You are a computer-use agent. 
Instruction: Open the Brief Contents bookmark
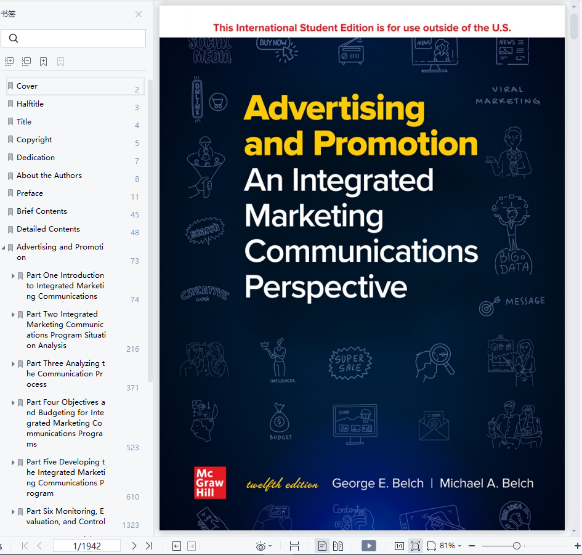tap(75, 211)
